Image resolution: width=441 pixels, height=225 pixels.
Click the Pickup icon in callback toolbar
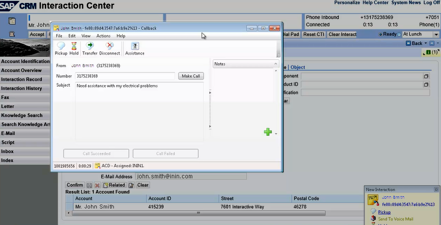click(61, 49)
